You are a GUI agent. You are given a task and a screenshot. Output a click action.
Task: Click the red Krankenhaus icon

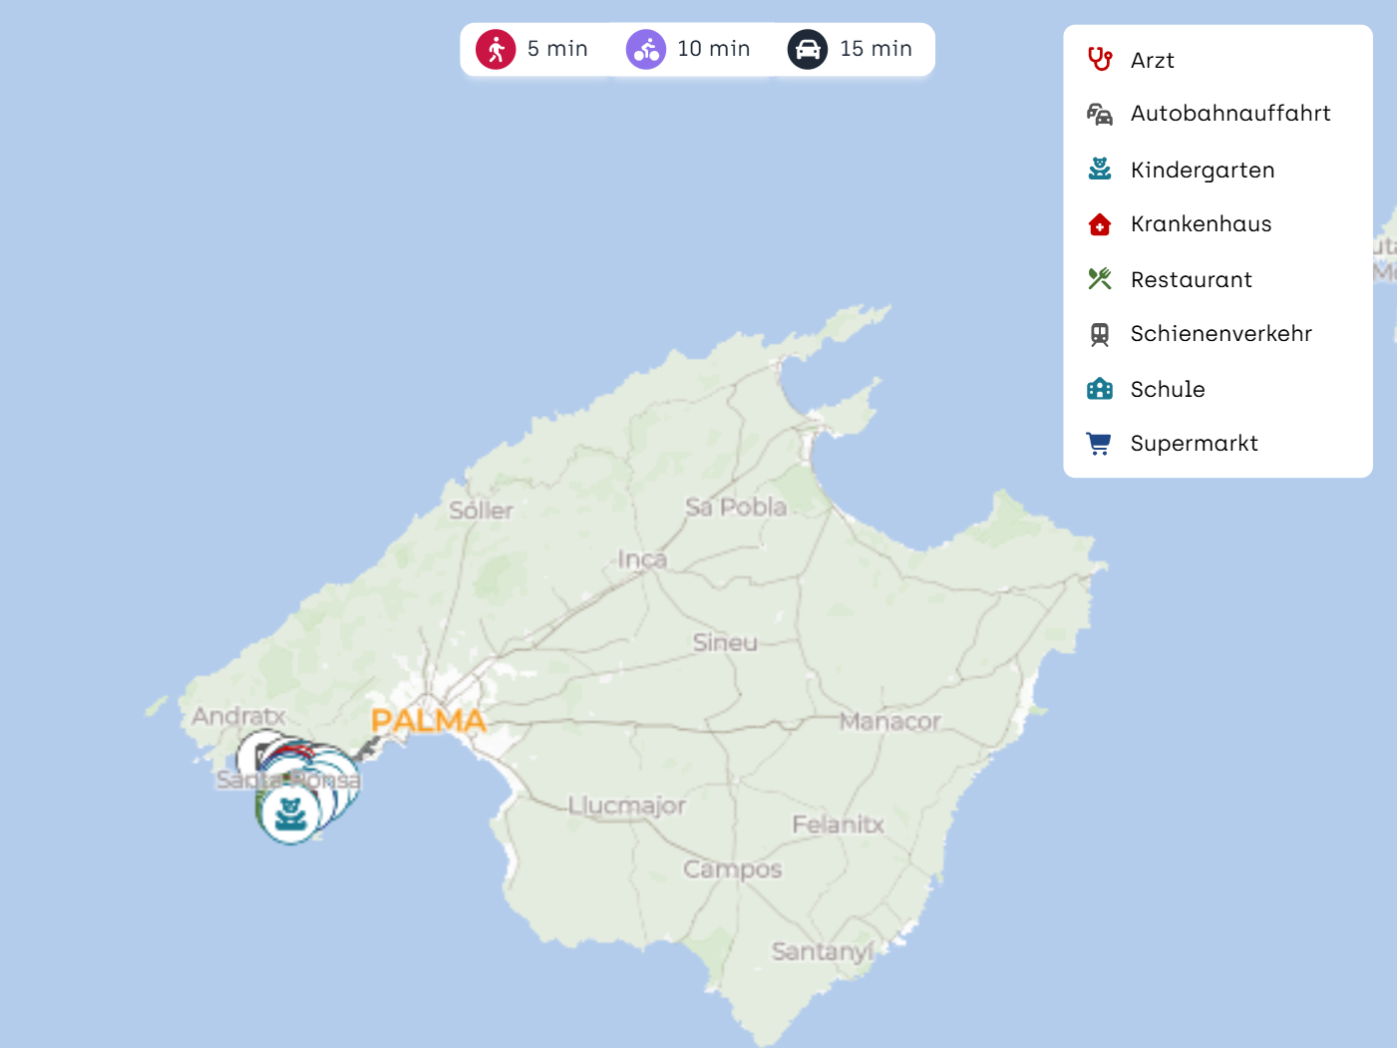pyautogui.click(x=1100, y=224)
